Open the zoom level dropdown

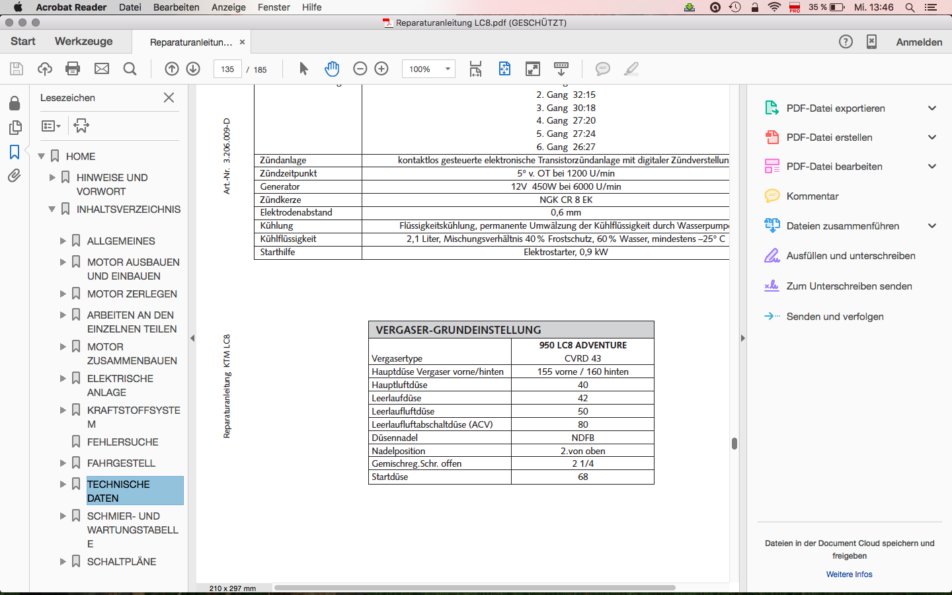point(448,69)
